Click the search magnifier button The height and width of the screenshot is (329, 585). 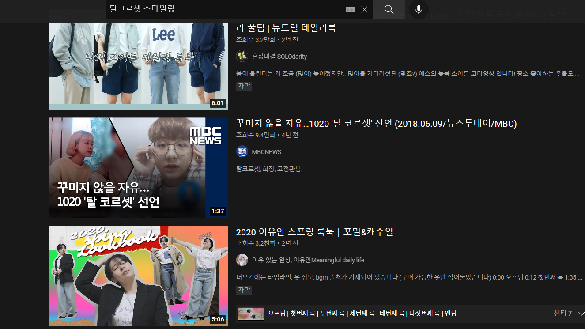pos(389,10)
